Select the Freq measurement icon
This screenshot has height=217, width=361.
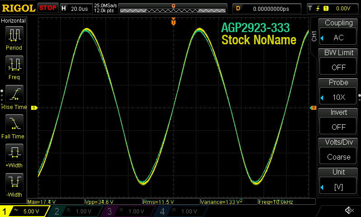(x=14, y=65)
